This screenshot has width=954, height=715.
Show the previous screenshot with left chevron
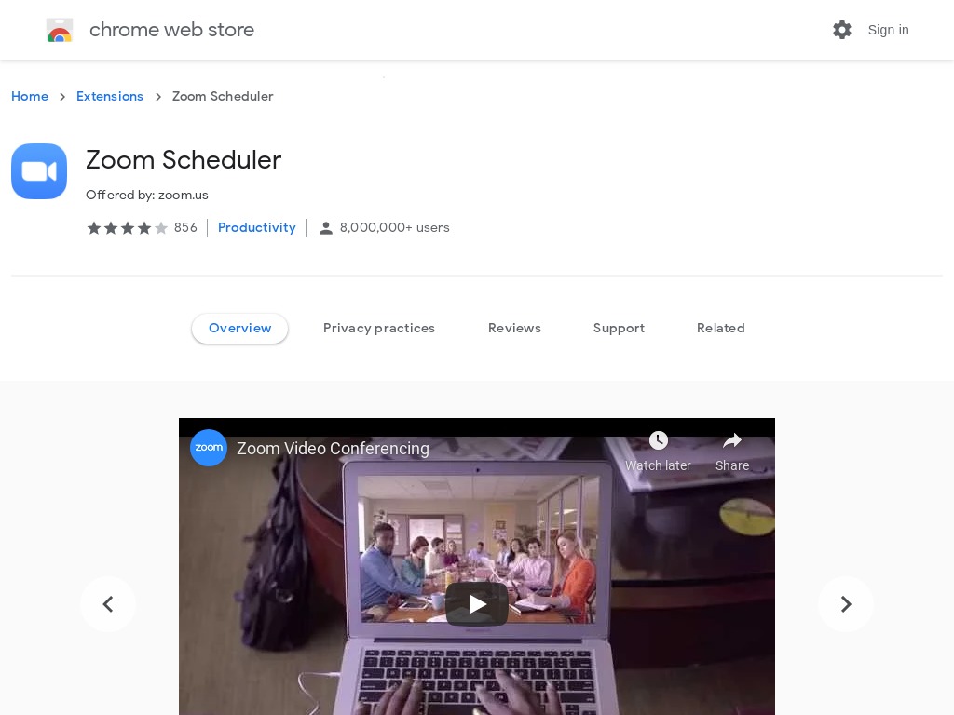click(108, 604)
